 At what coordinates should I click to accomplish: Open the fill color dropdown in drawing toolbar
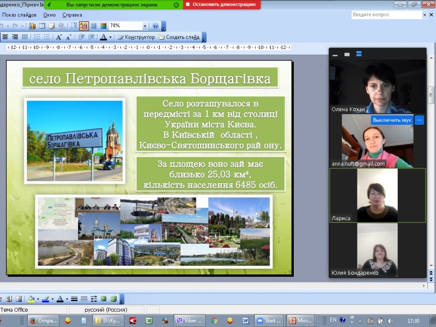(x=38, y=299)
